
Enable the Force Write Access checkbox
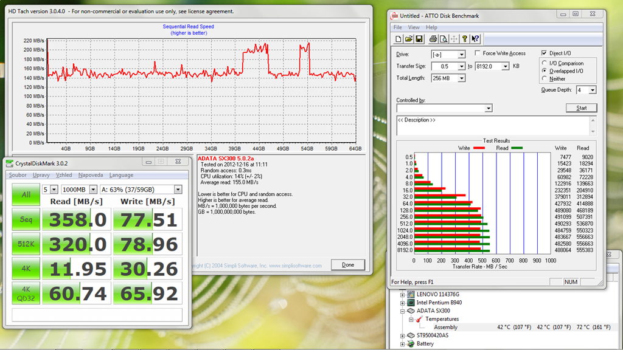pos(478,53)
